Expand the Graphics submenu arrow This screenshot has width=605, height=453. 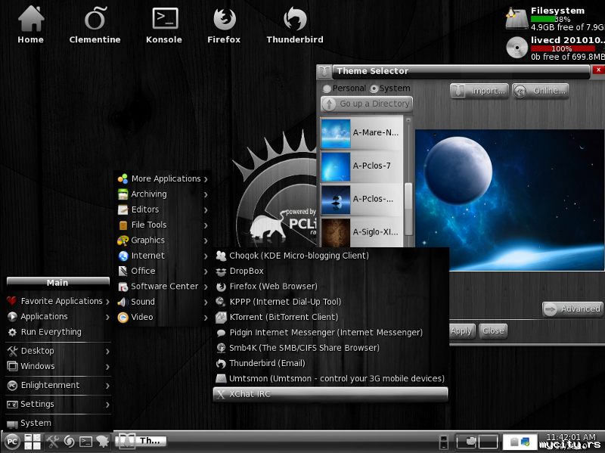tap(206, 241)
